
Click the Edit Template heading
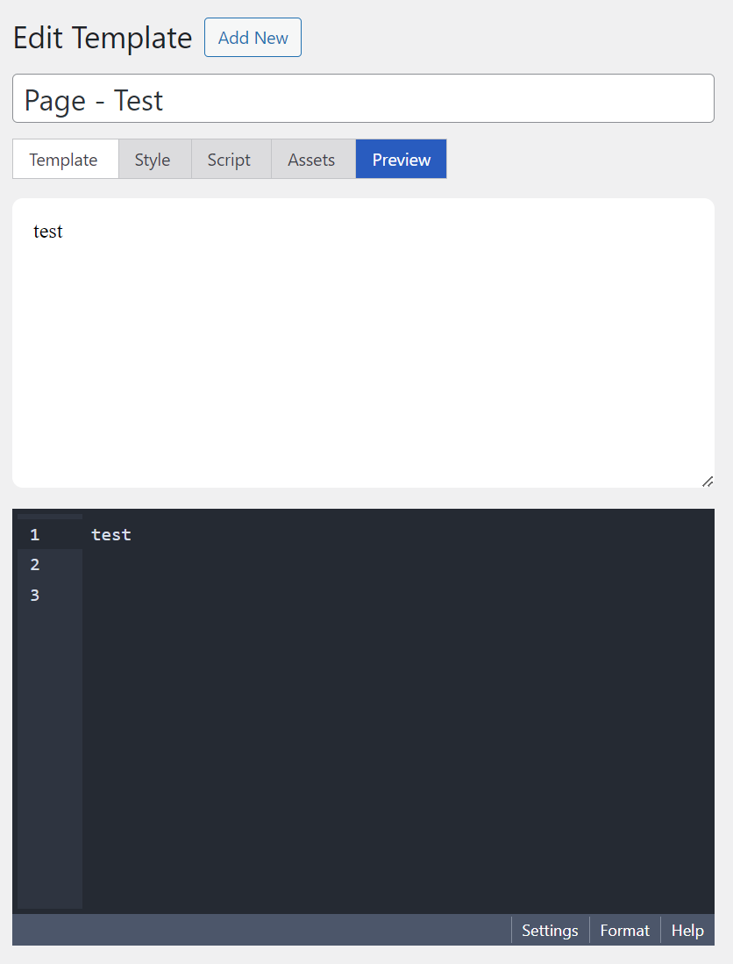(x=103, y=38)
